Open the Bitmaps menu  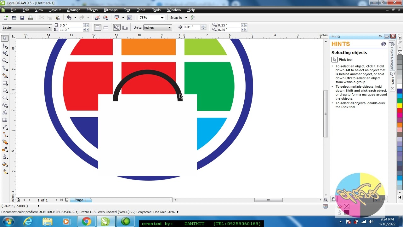(111, 10)
